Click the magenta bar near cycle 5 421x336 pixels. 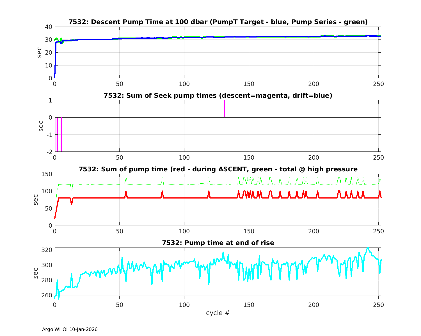(61, 134)
